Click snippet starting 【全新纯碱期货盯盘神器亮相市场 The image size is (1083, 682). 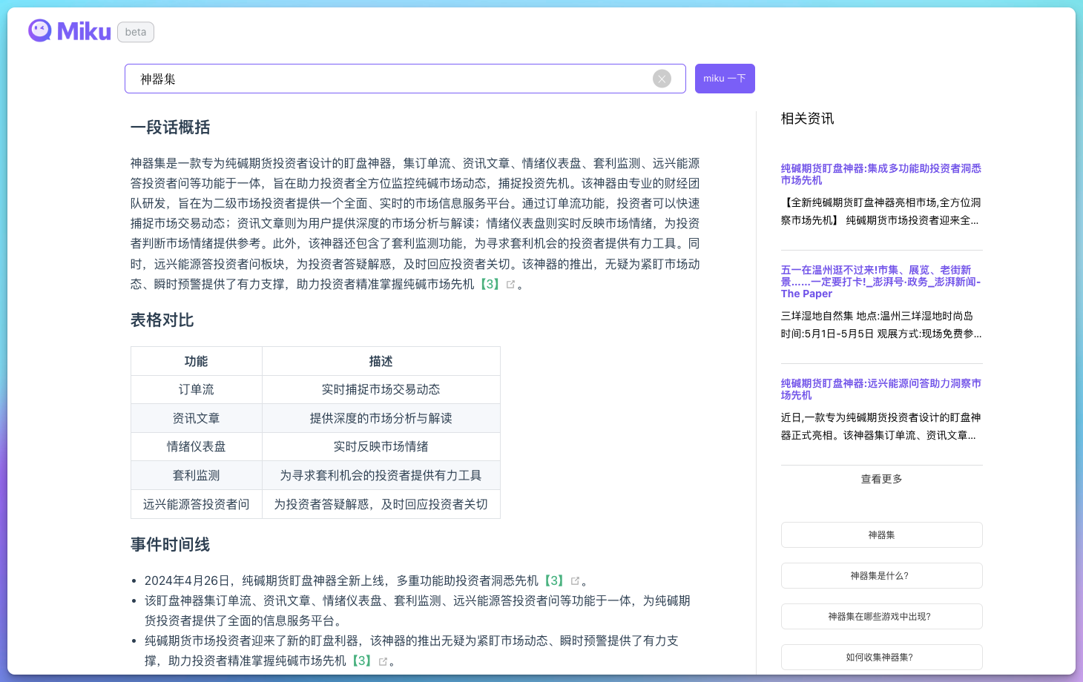tap(881, 211)
